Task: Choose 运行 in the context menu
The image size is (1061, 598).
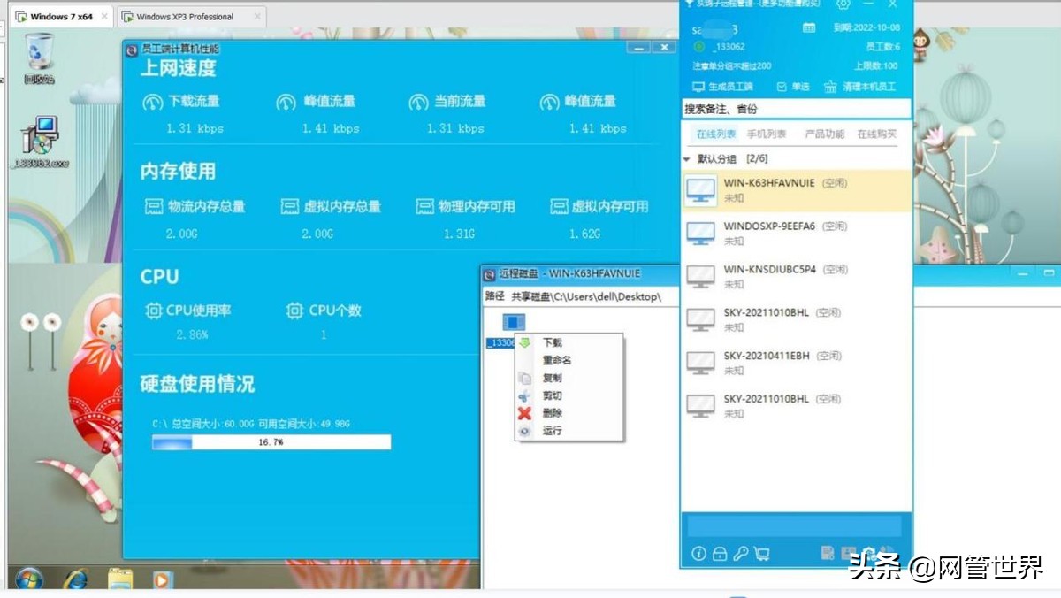Action: (554, 431)
